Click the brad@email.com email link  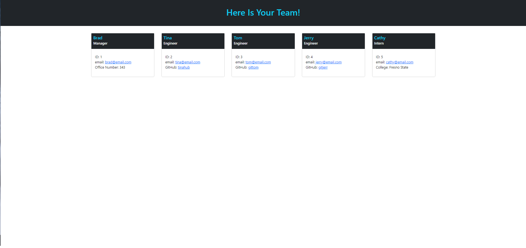118,62
